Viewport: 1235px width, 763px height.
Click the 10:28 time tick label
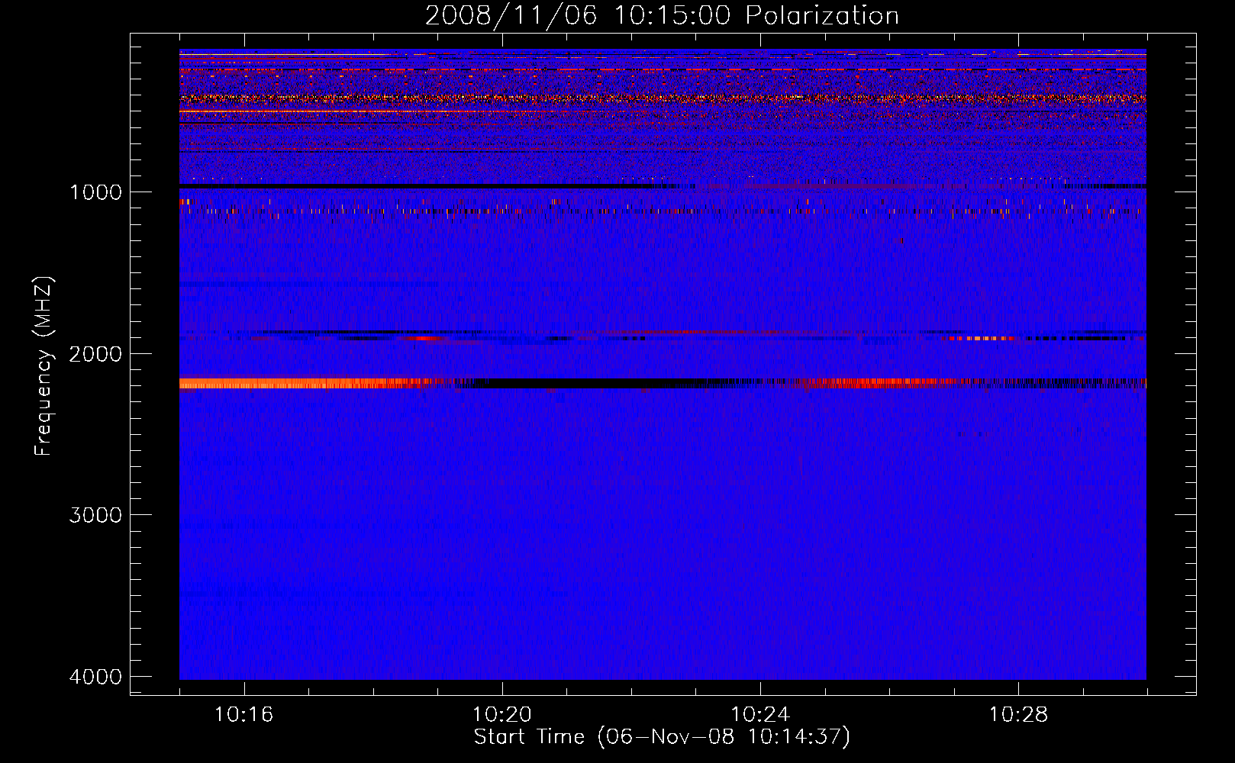(1018, 715)
